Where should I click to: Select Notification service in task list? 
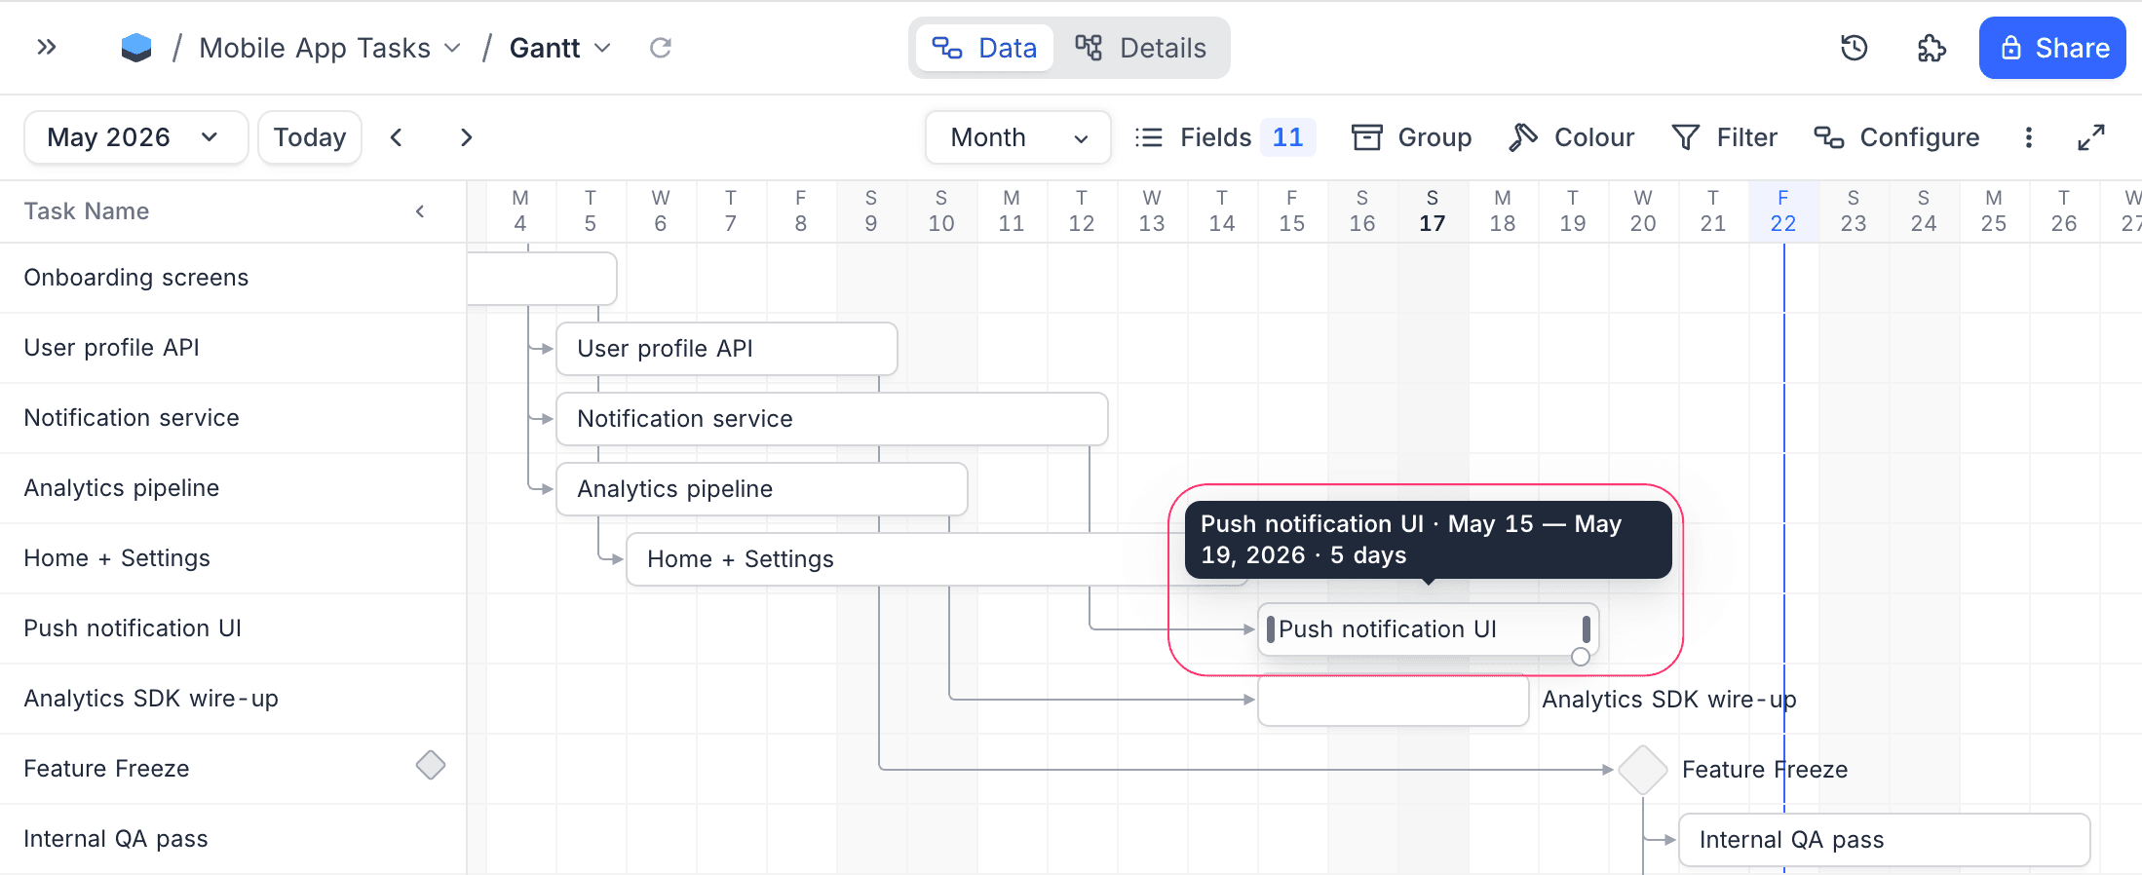[132, 418]
